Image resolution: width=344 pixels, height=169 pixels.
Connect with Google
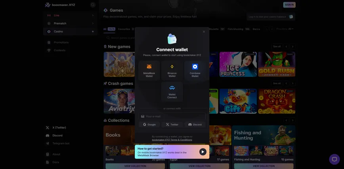(x=149, y=125)
